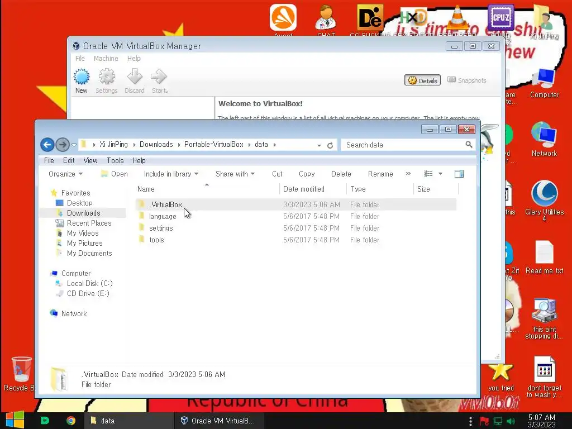Click Copy in the Explorer toolbar
The image size is (572, 429).
point(307,174)
